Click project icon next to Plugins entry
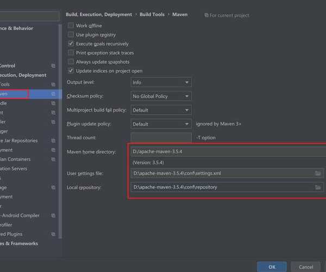Viewport: 326px width, 272px height. (x=53, y=234)
